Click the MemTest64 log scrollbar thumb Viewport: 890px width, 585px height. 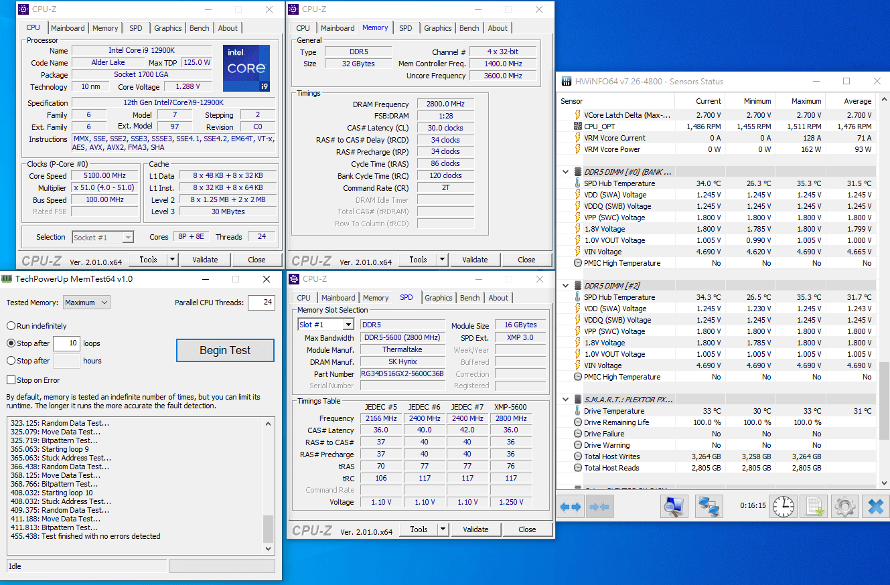[x=269, y=529]
